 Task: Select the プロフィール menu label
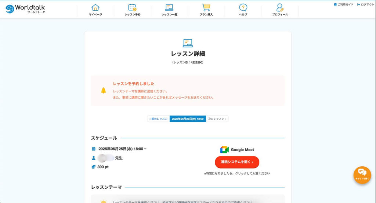[x=280, y=15]
